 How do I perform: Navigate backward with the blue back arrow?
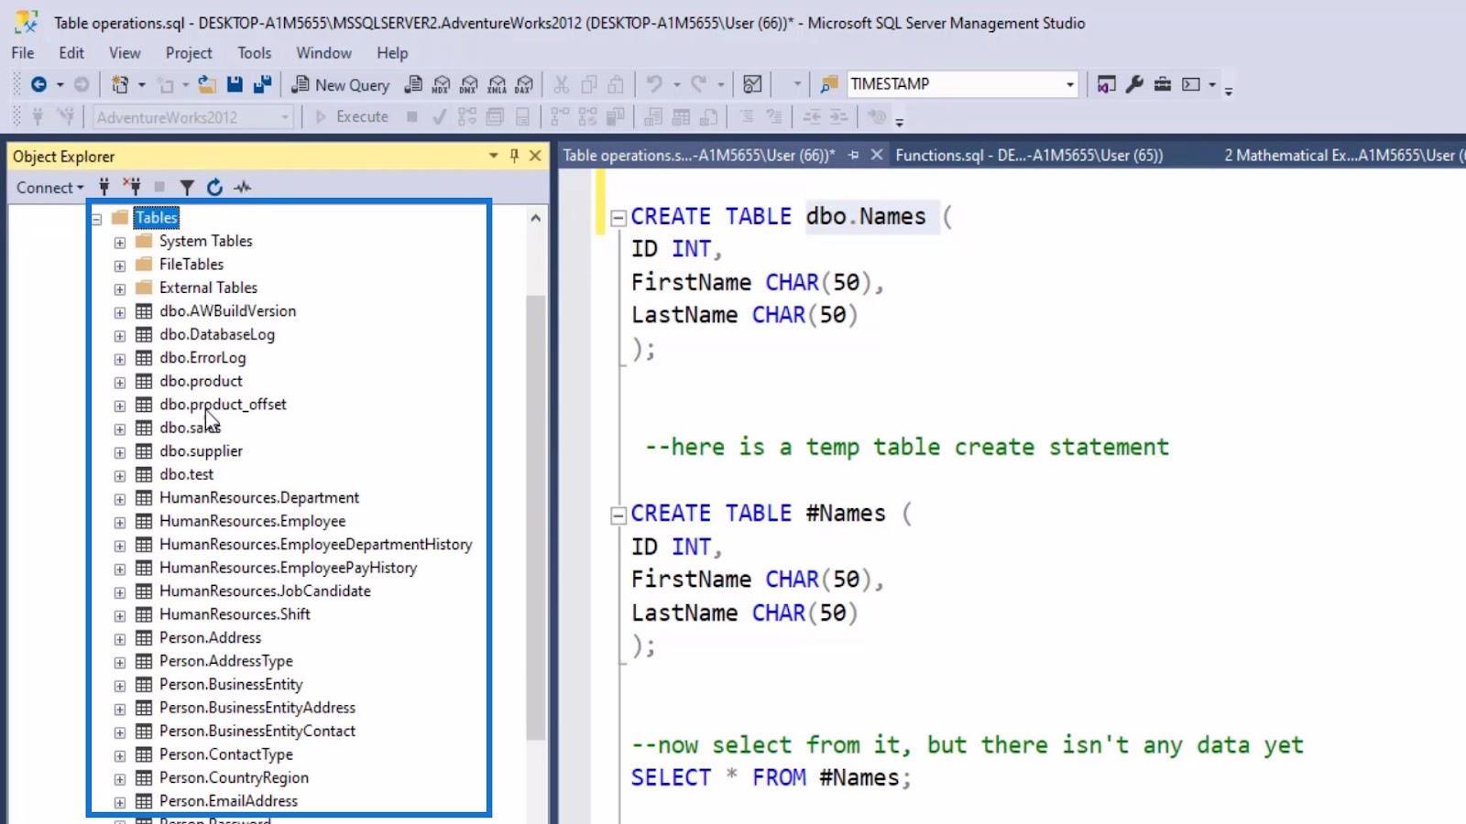pyautogui.click(x=38, y=84)
